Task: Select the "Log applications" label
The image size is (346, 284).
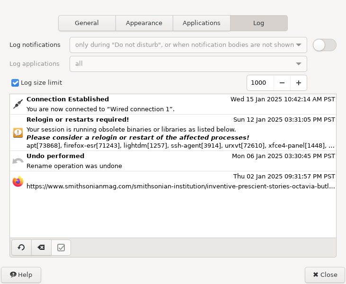Action: pos(35,64)
